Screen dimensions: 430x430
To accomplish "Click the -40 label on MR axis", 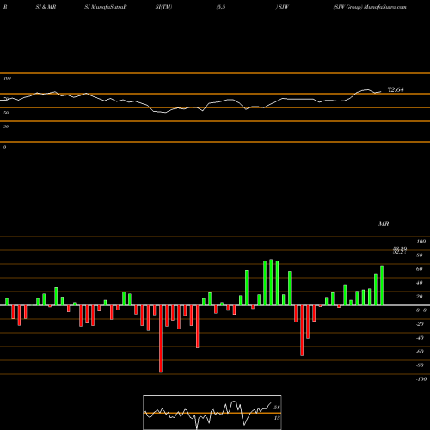I will [420, 338].
